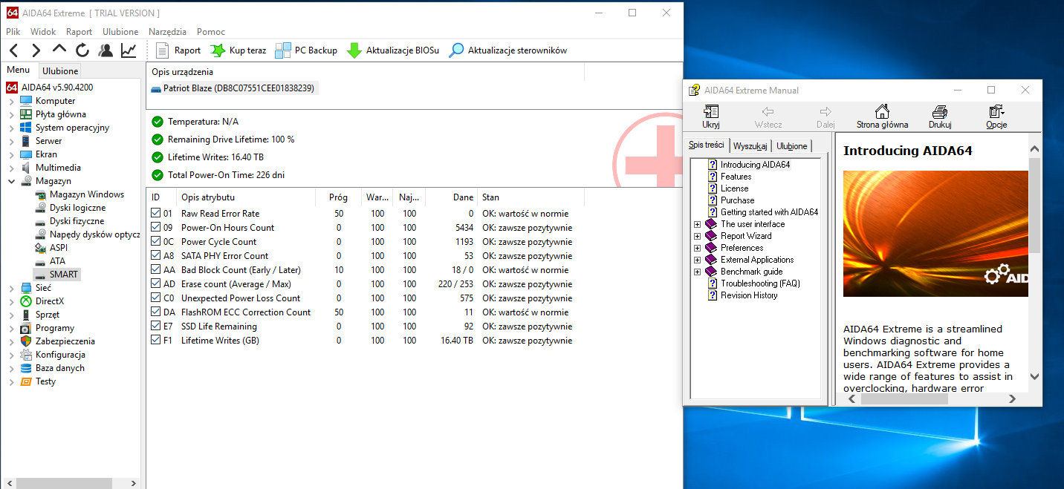Switch to Wyszukaj tab in Manual
This screenshot has width=1064, height=489.
(750, 146)
